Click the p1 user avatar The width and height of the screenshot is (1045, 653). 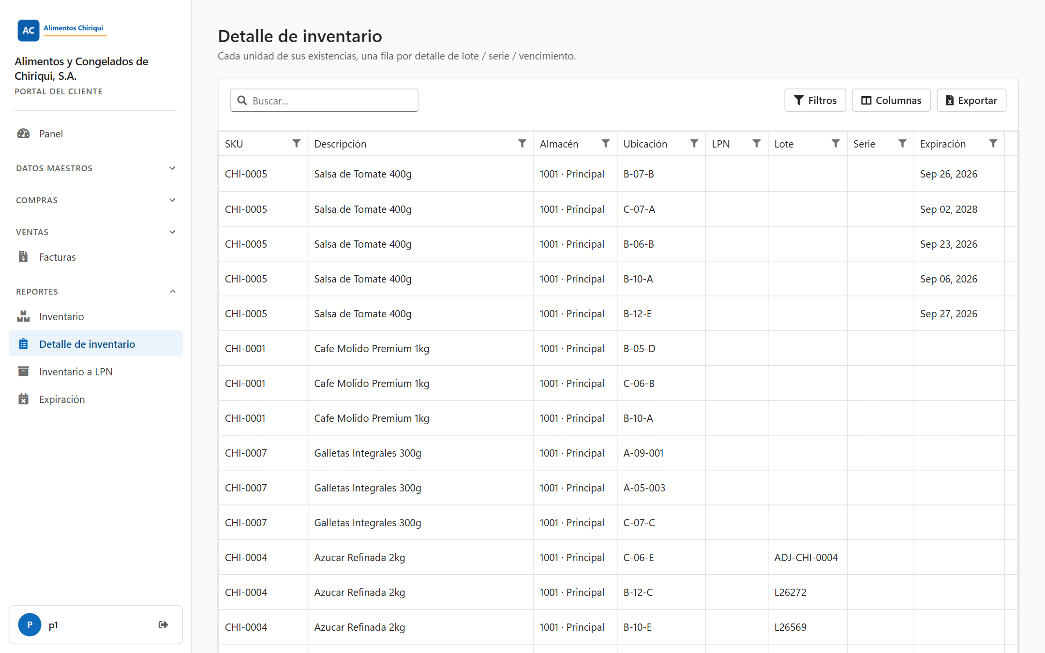click(x=30, y=624)
